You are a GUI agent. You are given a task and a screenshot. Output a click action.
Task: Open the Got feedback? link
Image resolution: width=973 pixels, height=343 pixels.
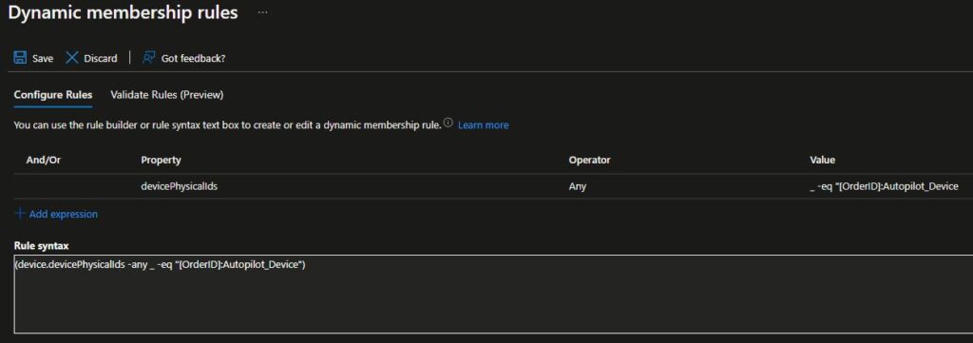pos(193,58)
